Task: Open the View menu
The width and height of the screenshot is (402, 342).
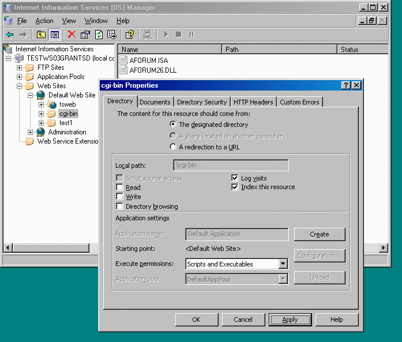Action: tap(69, 21)
